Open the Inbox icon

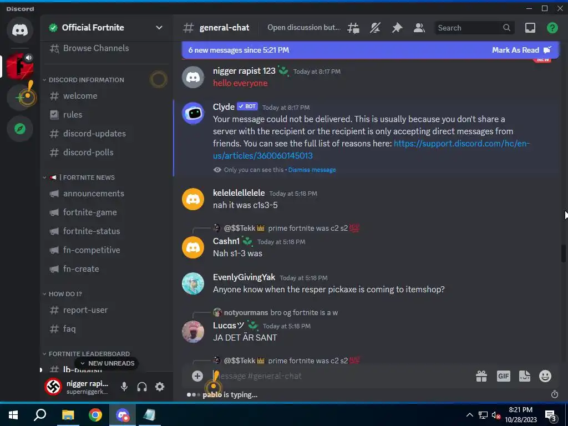tap(530, 28)
